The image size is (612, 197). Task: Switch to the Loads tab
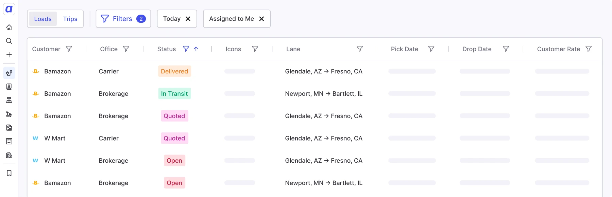(x=43, y=19)
